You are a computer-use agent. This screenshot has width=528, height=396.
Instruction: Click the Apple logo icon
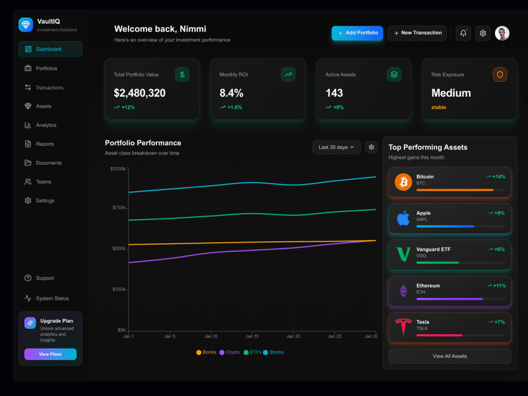(x=403, y=218)
